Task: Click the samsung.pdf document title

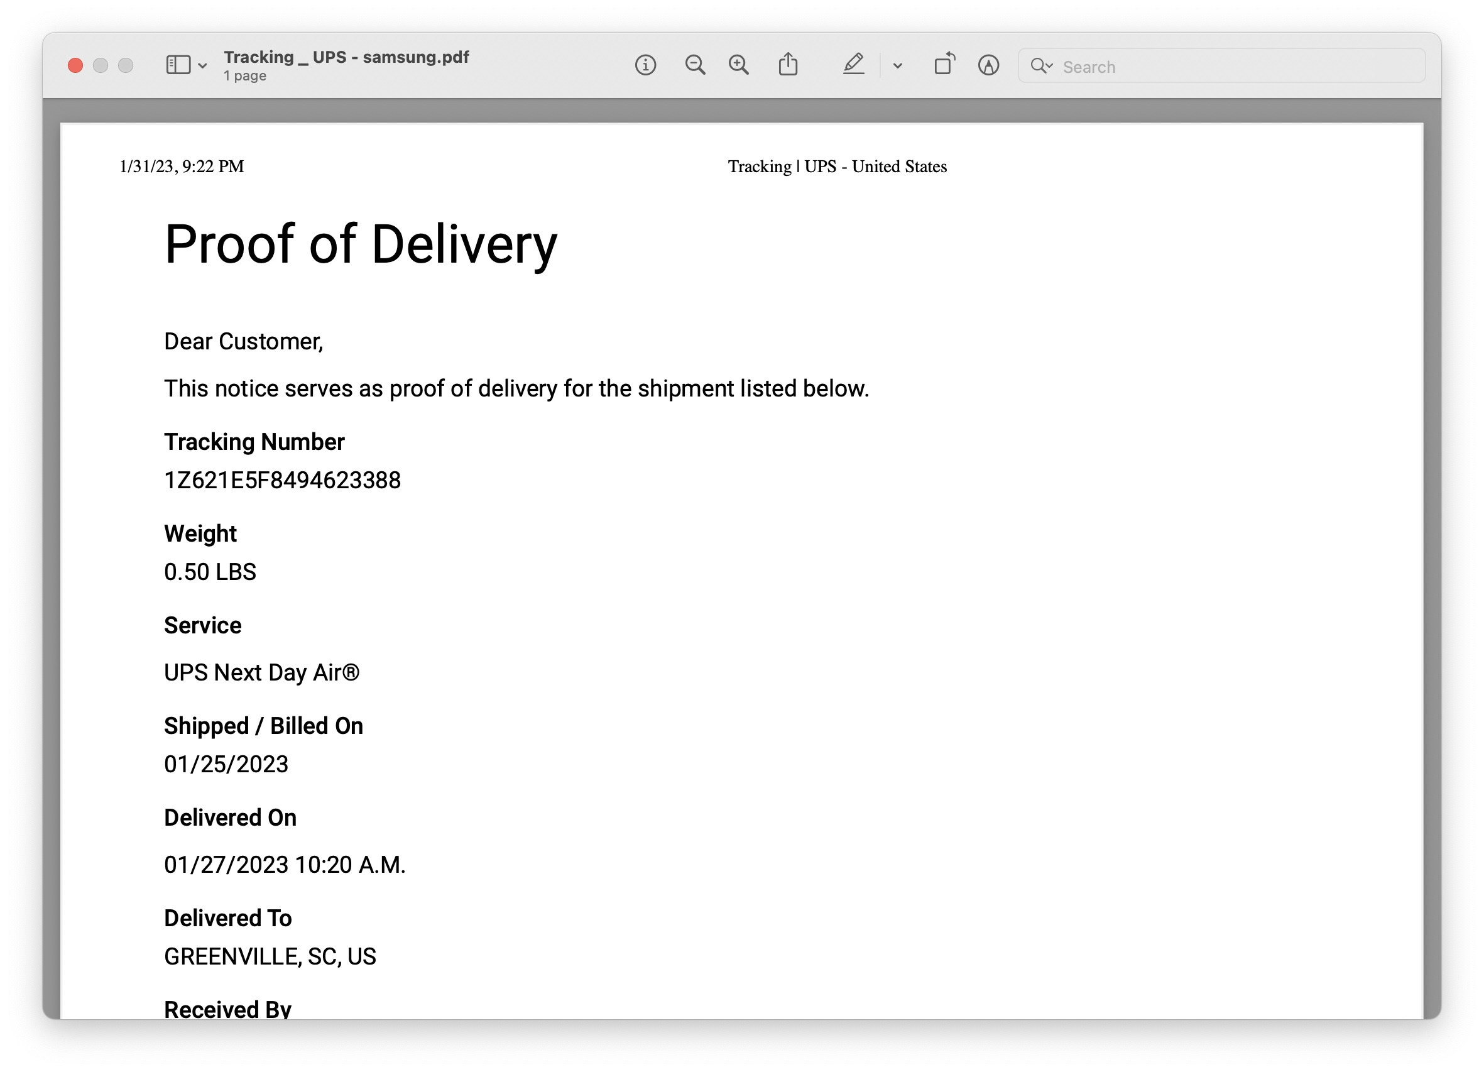Action: click(x=346, y=58)
